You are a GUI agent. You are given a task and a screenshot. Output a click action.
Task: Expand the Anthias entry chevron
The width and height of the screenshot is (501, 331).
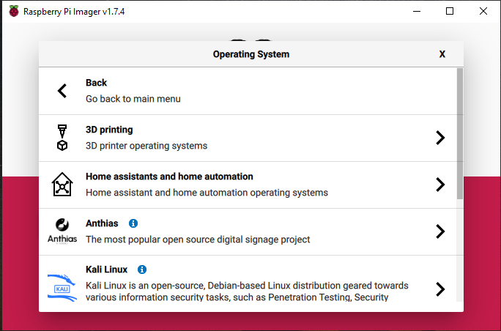pyautogui.click(x=439, y=231)
